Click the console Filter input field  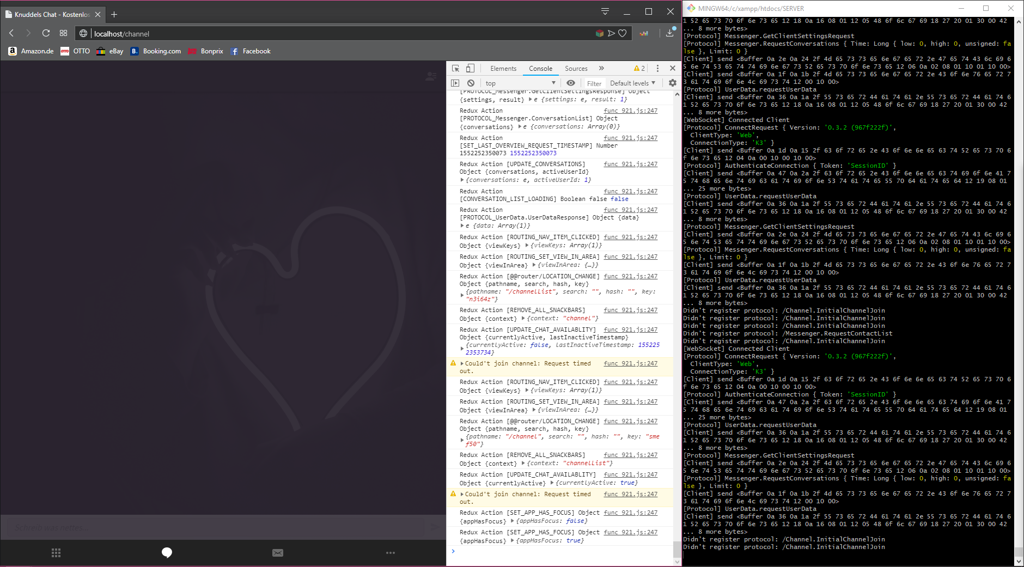tap(594, 83)
